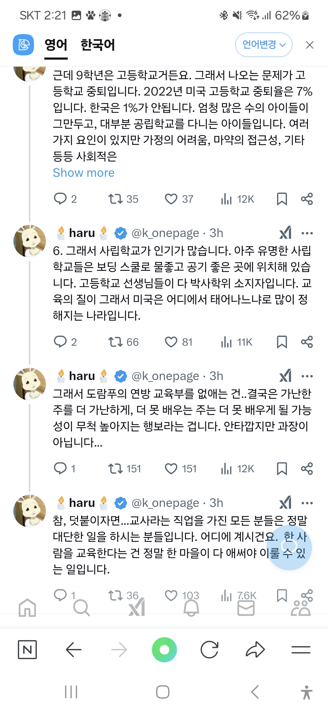328x712 pixels.
Task: Bookmark the tweet with 151 likes
Action: tap(282, 469)
